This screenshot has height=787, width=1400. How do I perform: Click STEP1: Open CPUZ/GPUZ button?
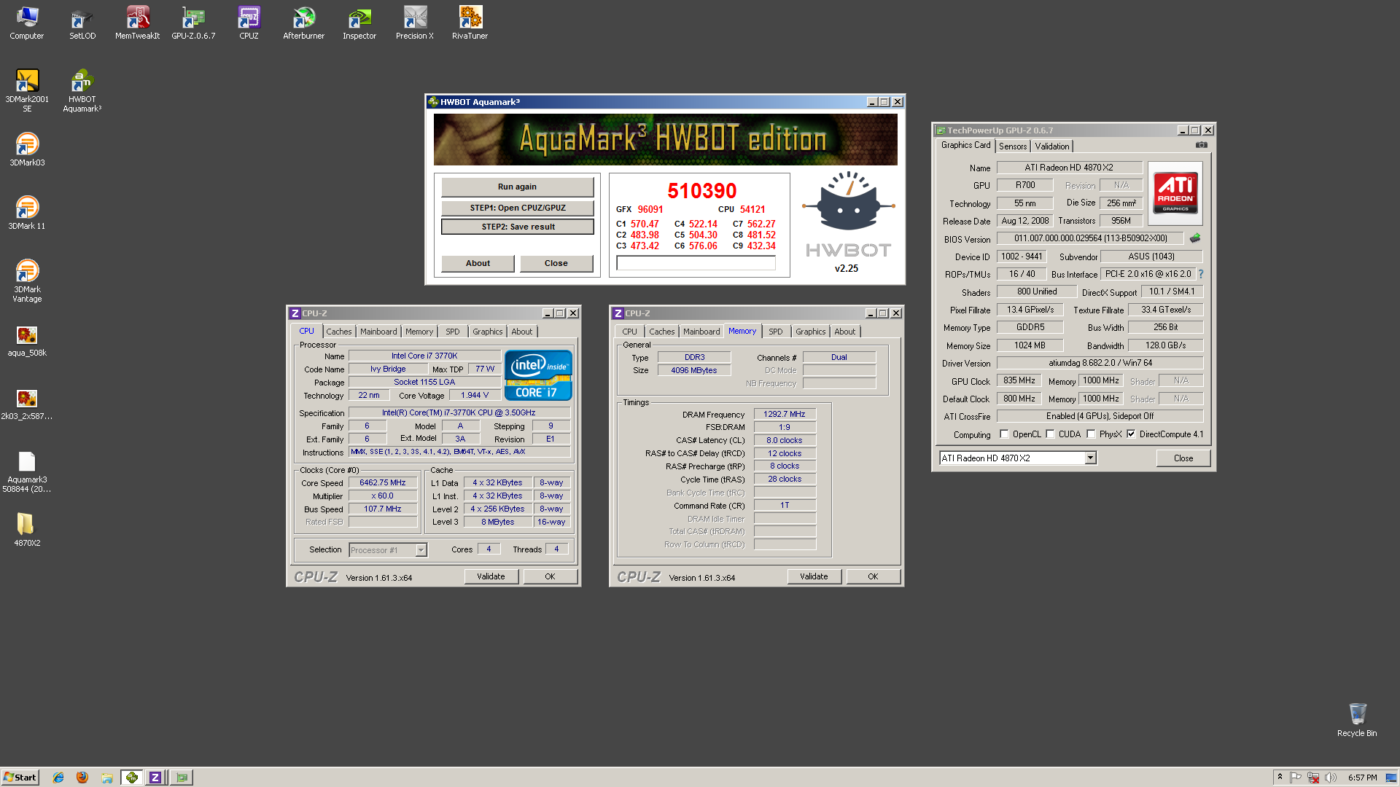[x=517, y=208]
